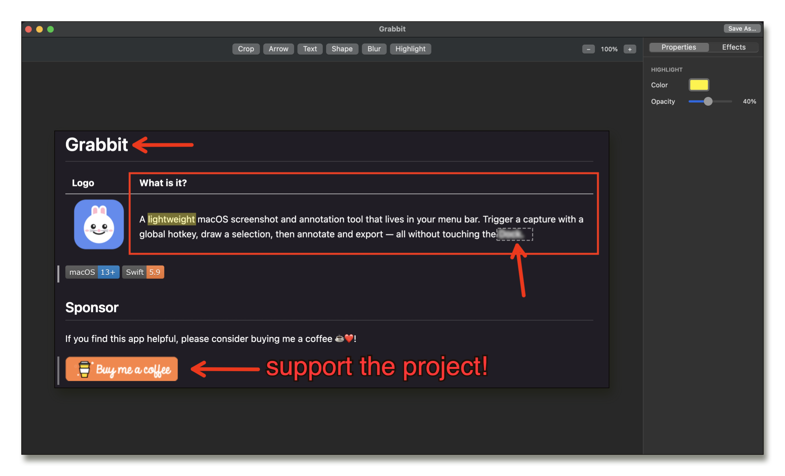Viewport: 785px width, 476px height.
Task: Click the 100% zoom level
Action: (609, 49)
